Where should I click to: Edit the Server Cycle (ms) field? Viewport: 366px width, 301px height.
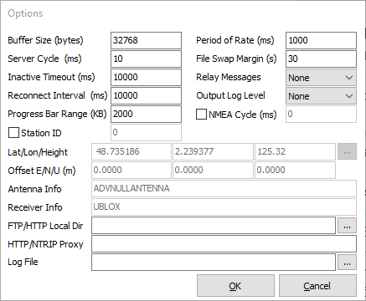[146, 59]
